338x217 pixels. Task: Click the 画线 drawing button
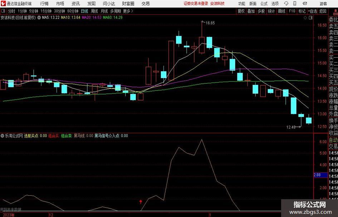(x=281, y=11)
